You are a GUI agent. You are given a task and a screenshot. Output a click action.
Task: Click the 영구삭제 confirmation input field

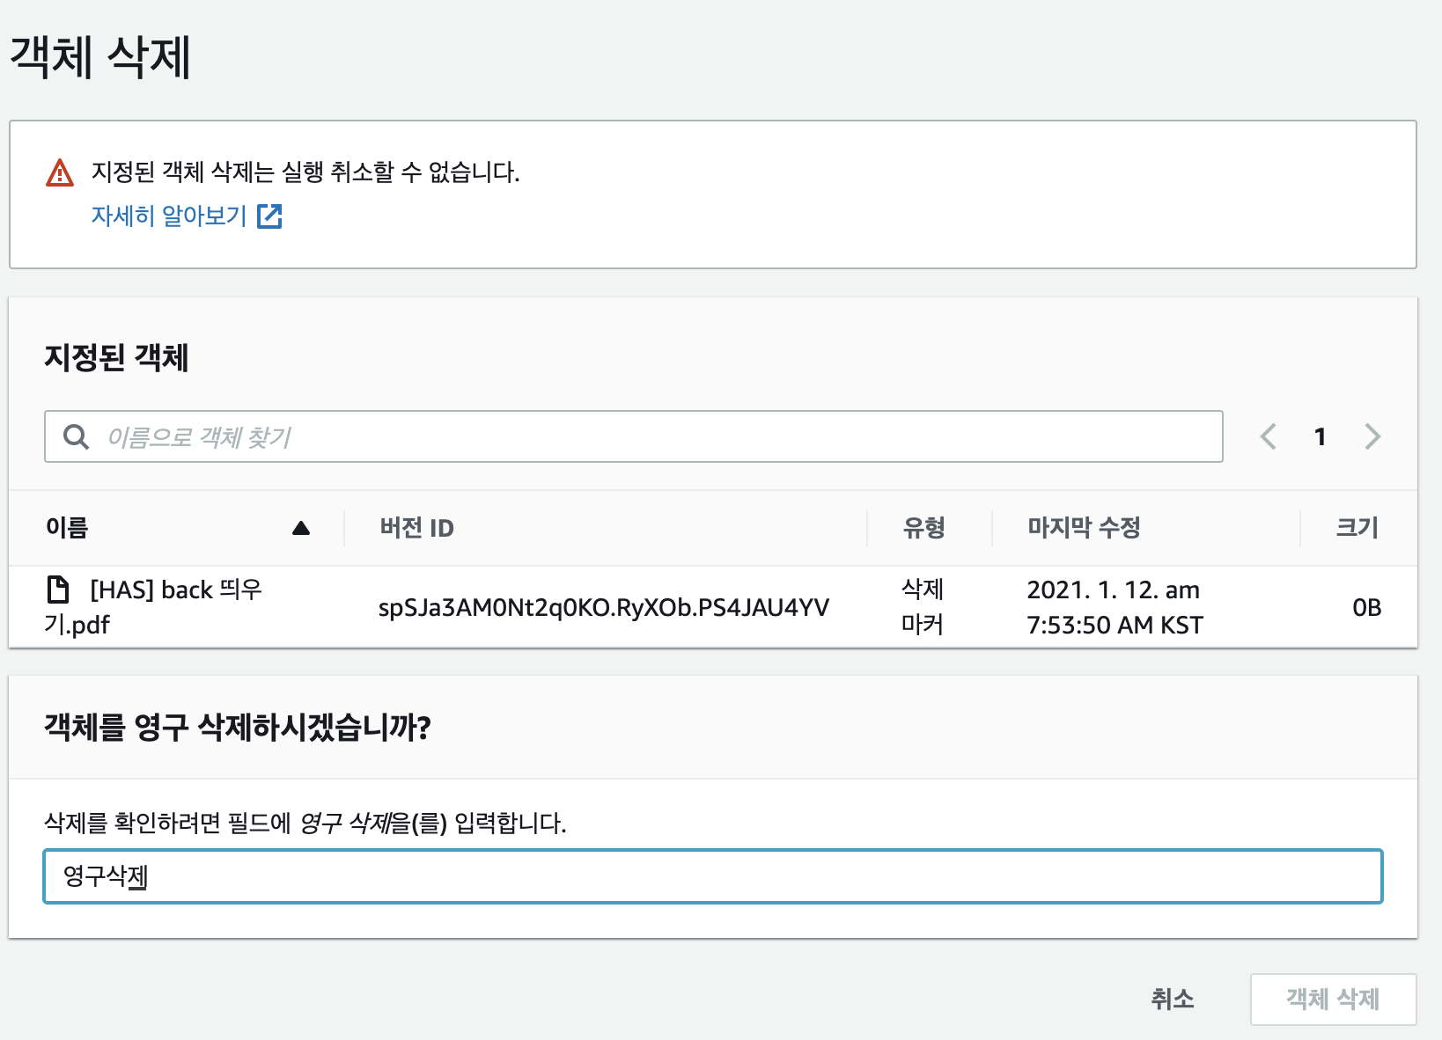712,876
